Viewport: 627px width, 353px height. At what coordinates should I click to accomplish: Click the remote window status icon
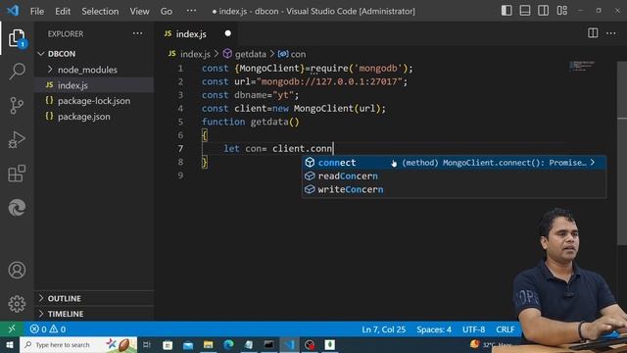point(12,329)
